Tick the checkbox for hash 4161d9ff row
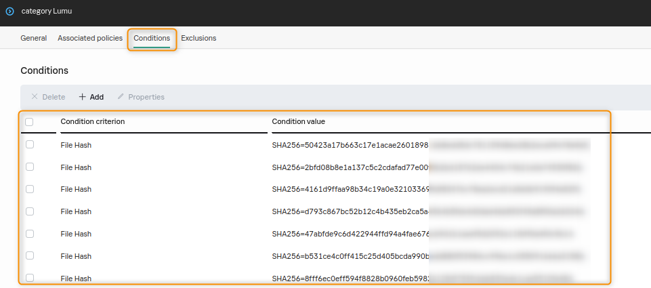This screenshot has width=651, height=288. (x=29, y=189)
